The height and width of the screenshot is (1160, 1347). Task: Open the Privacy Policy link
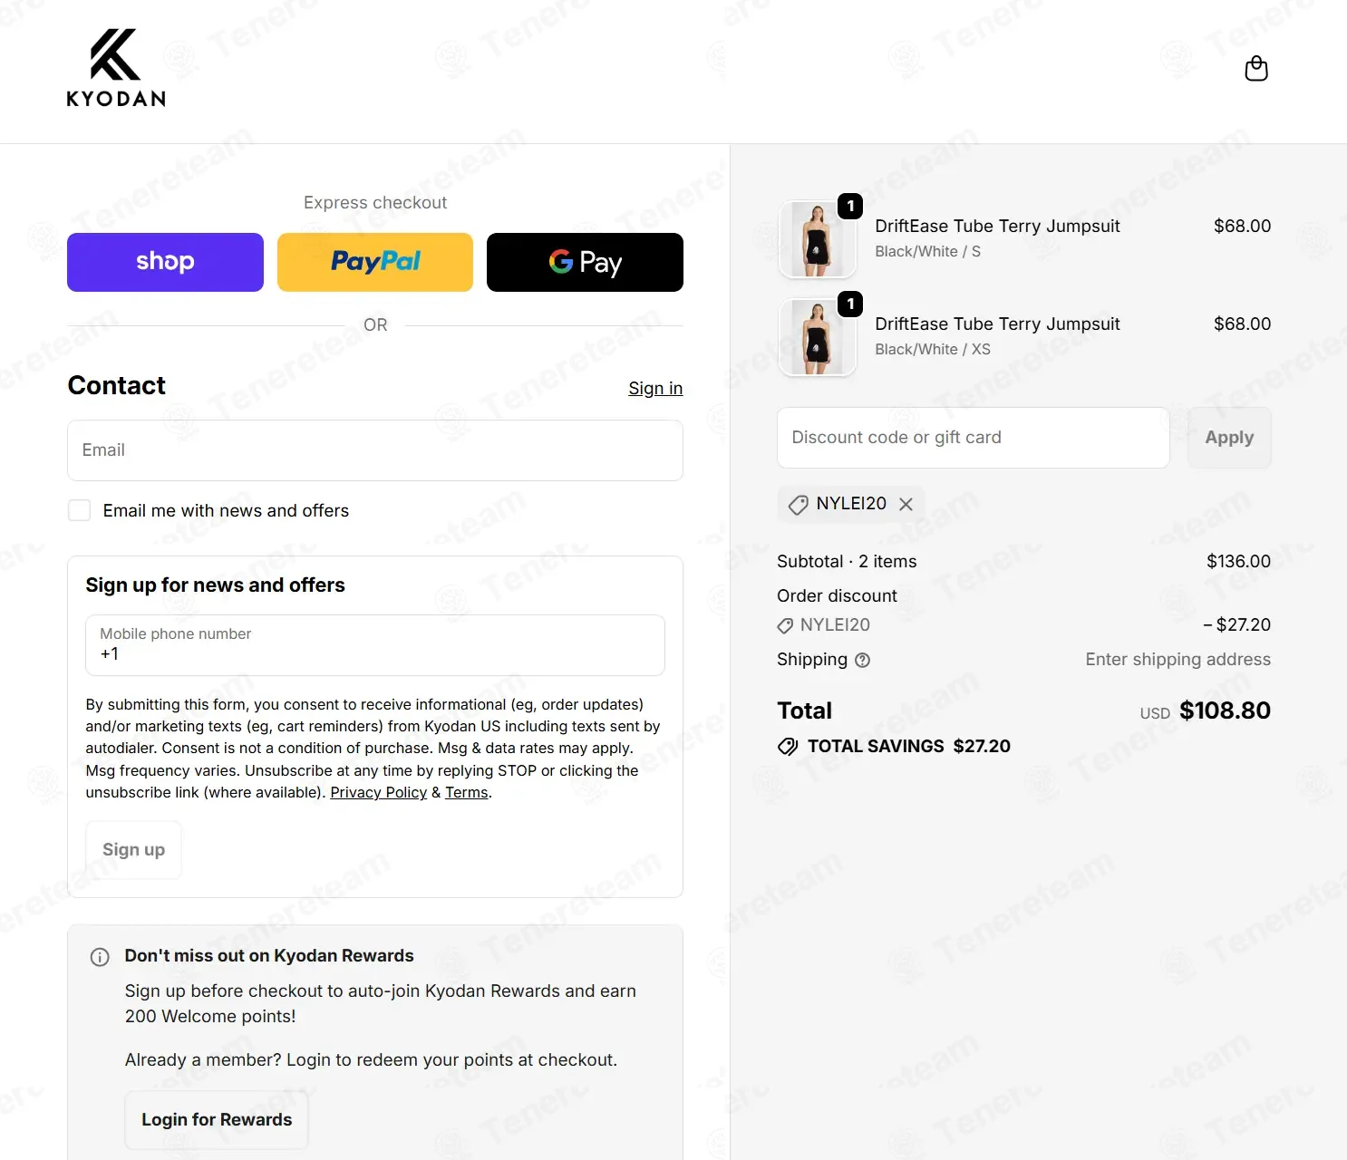[x=378, y=792]
